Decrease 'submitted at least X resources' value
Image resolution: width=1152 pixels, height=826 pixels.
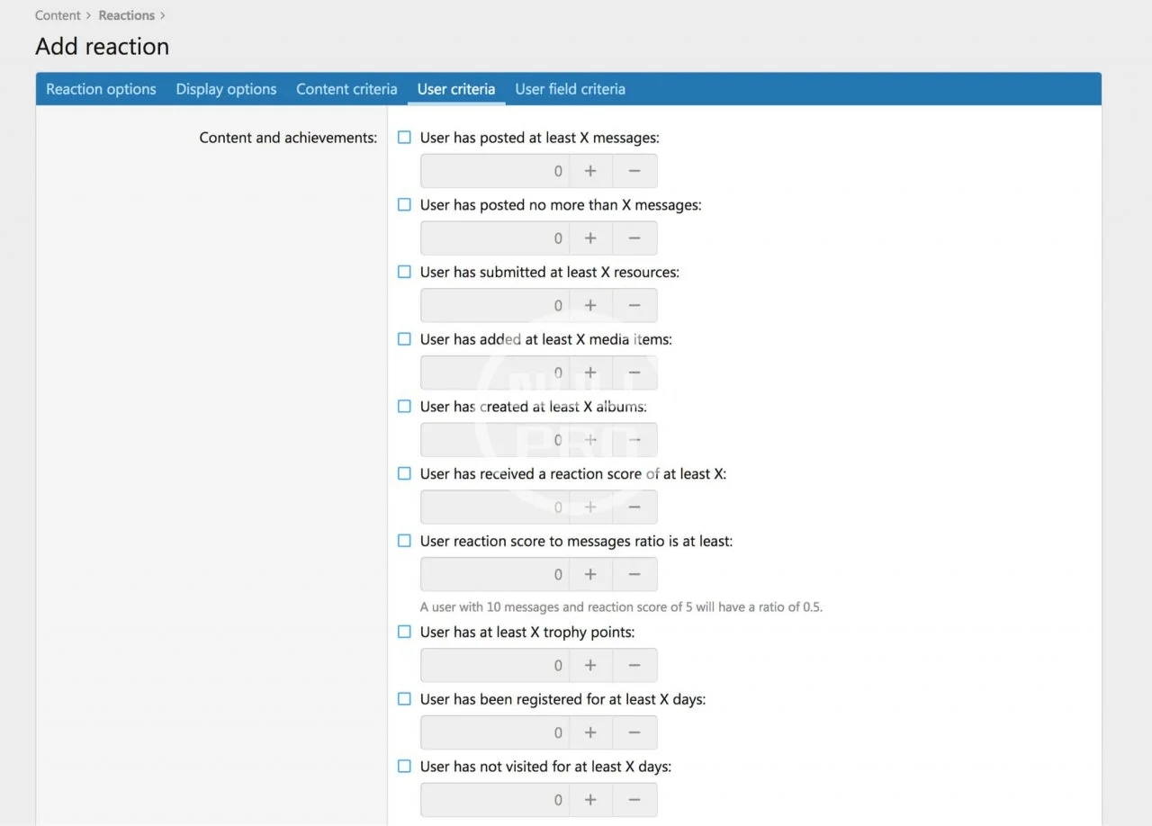coord(634,306)
